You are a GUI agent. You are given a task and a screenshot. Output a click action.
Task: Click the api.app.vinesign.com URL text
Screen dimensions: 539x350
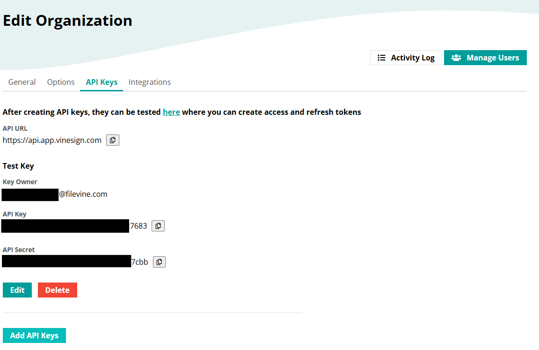click(x=52, y=140)
